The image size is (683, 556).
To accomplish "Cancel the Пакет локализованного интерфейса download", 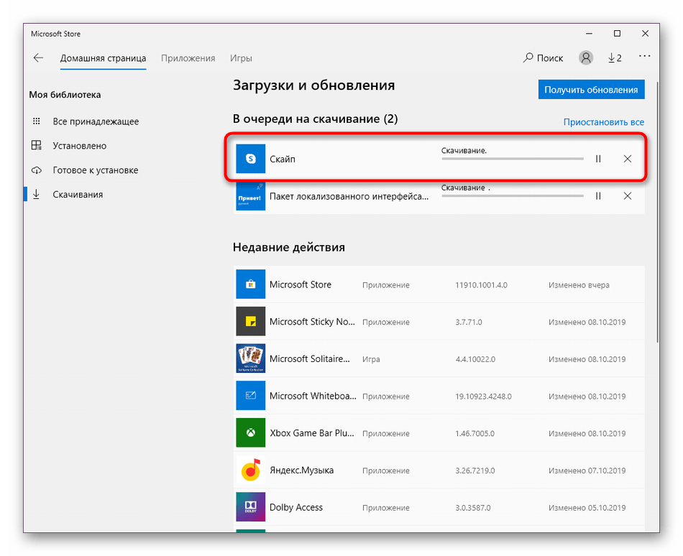I will [627, 196].
